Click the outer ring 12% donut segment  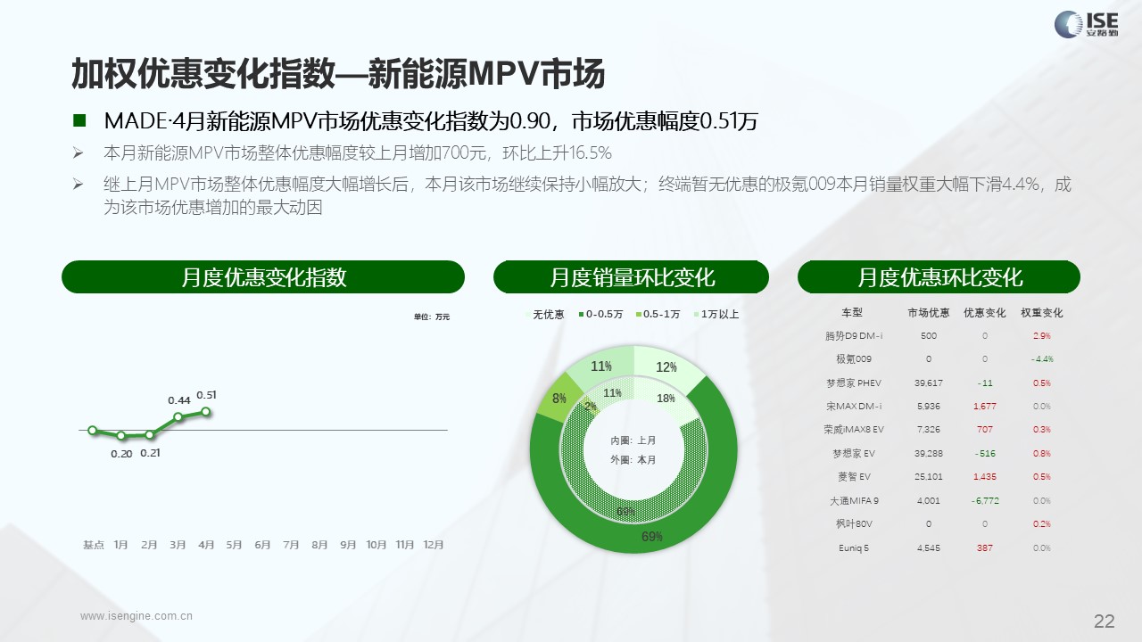[x=666, y=367]
